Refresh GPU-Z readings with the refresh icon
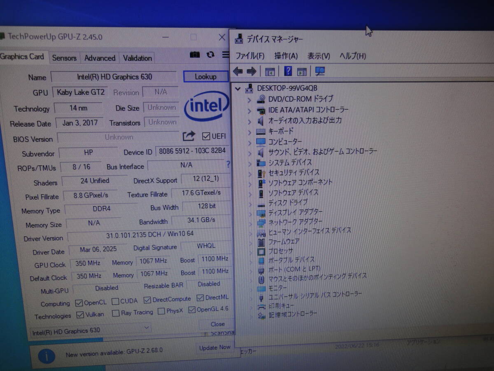The width and height of the screenshot is (494, 371). tap(211, 55)
